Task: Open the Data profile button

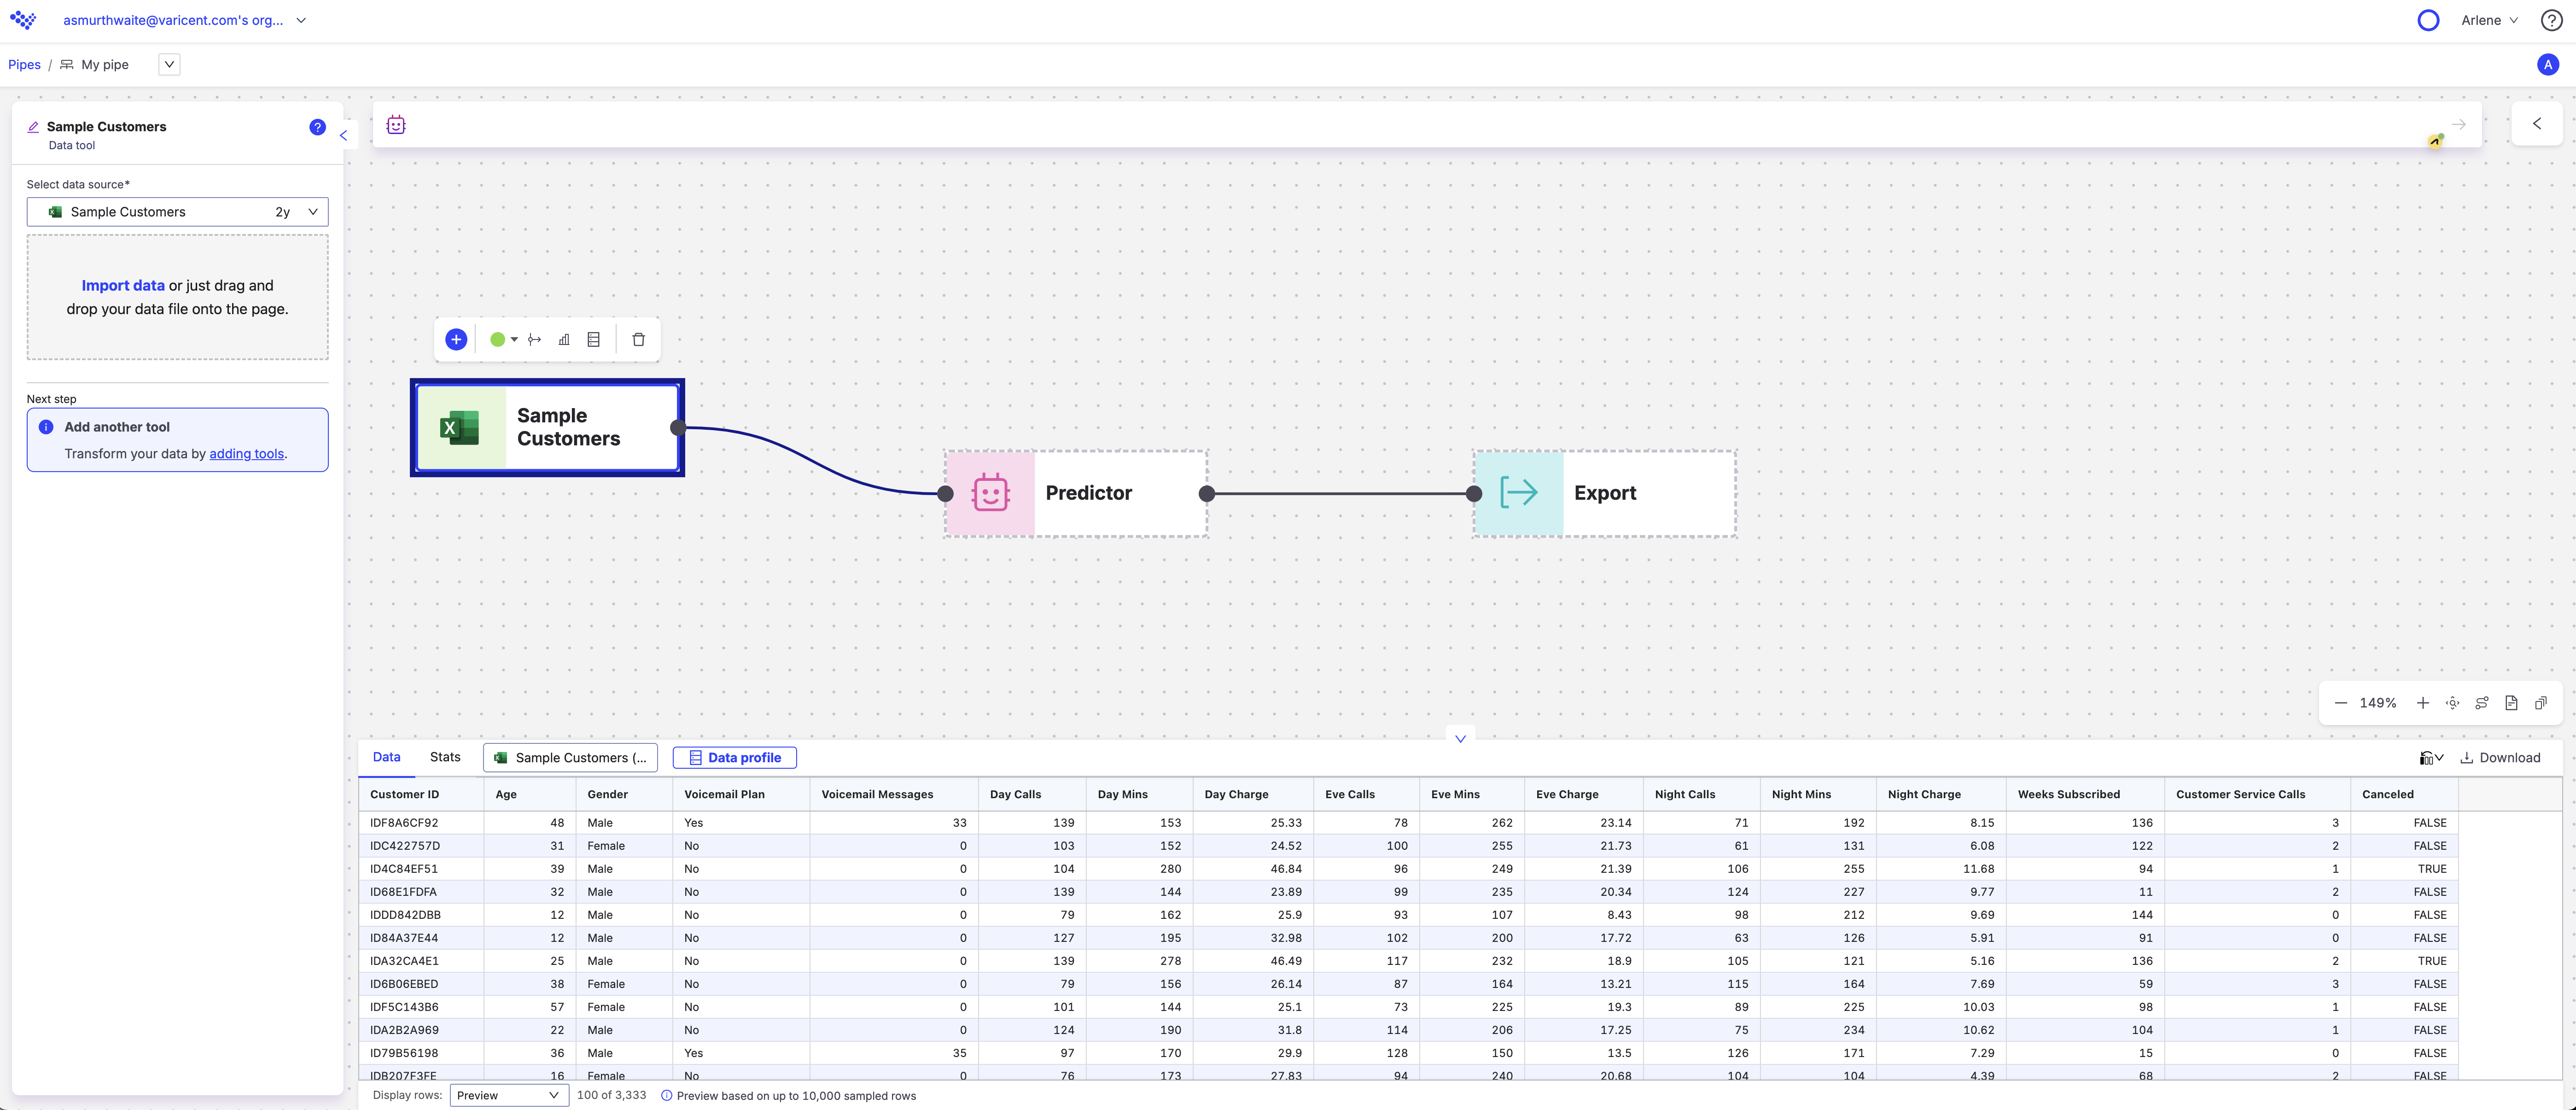Action: 735,758
